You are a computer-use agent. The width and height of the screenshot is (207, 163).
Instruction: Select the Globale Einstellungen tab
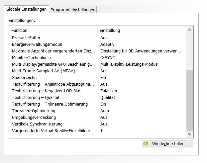(x=26, y=9)
